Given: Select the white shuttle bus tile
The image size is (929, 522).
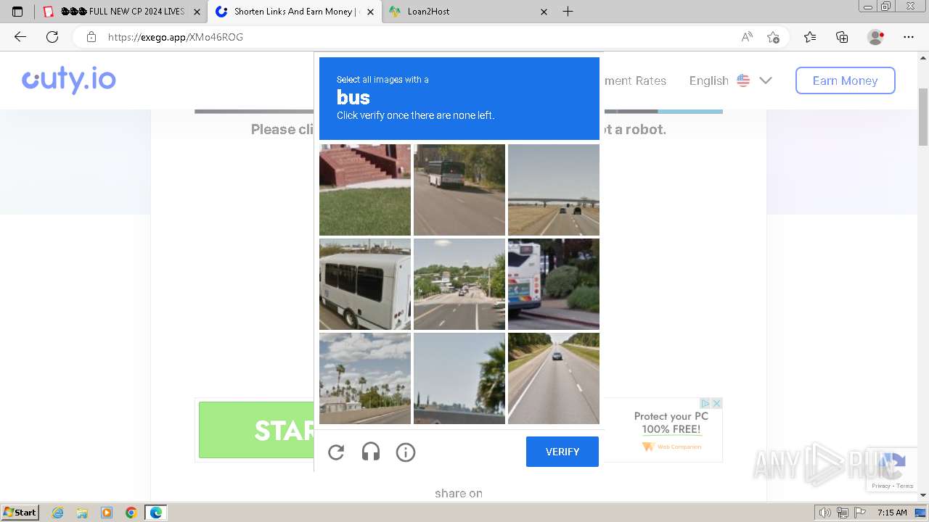Looking at the screenshot, I should click(x=365, y=284).
